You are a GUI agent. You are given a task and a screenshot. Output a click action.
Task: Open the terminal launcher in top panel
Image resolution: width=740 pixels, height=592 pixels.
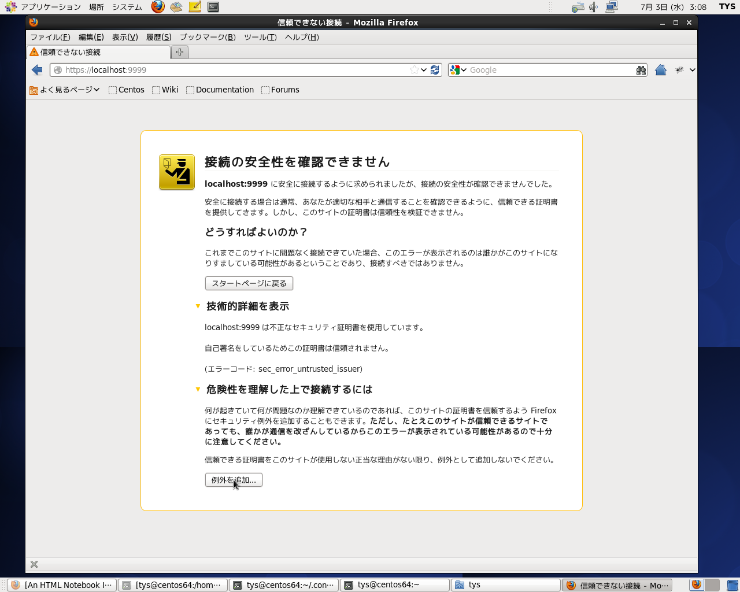pos(213,7)
